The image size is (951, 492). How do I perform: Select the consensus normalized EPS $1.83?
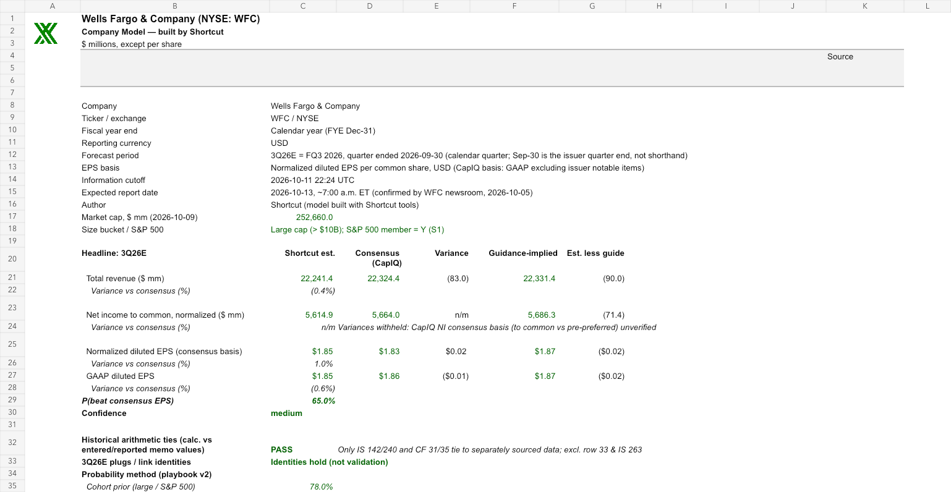390,351
